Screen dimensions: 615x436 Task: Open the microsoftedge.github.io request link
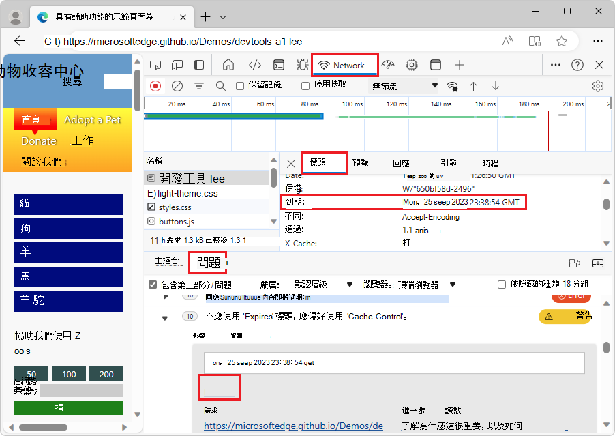[293, 425]
